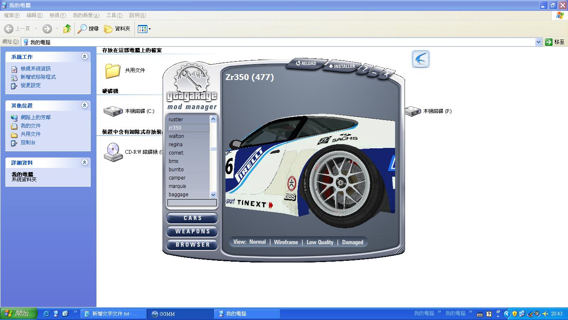The height and width of the screenshot is (320, 568).
Task: Click the RELOAD button in mod manager
Action: (306, 64)
